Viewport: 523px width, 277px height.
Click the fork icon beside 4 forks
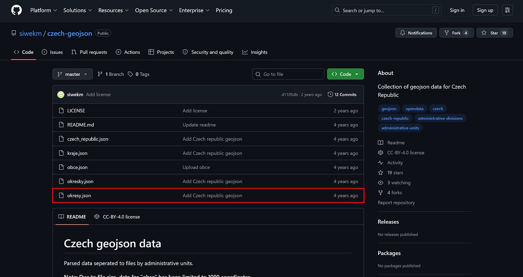(x=380, y=193)
